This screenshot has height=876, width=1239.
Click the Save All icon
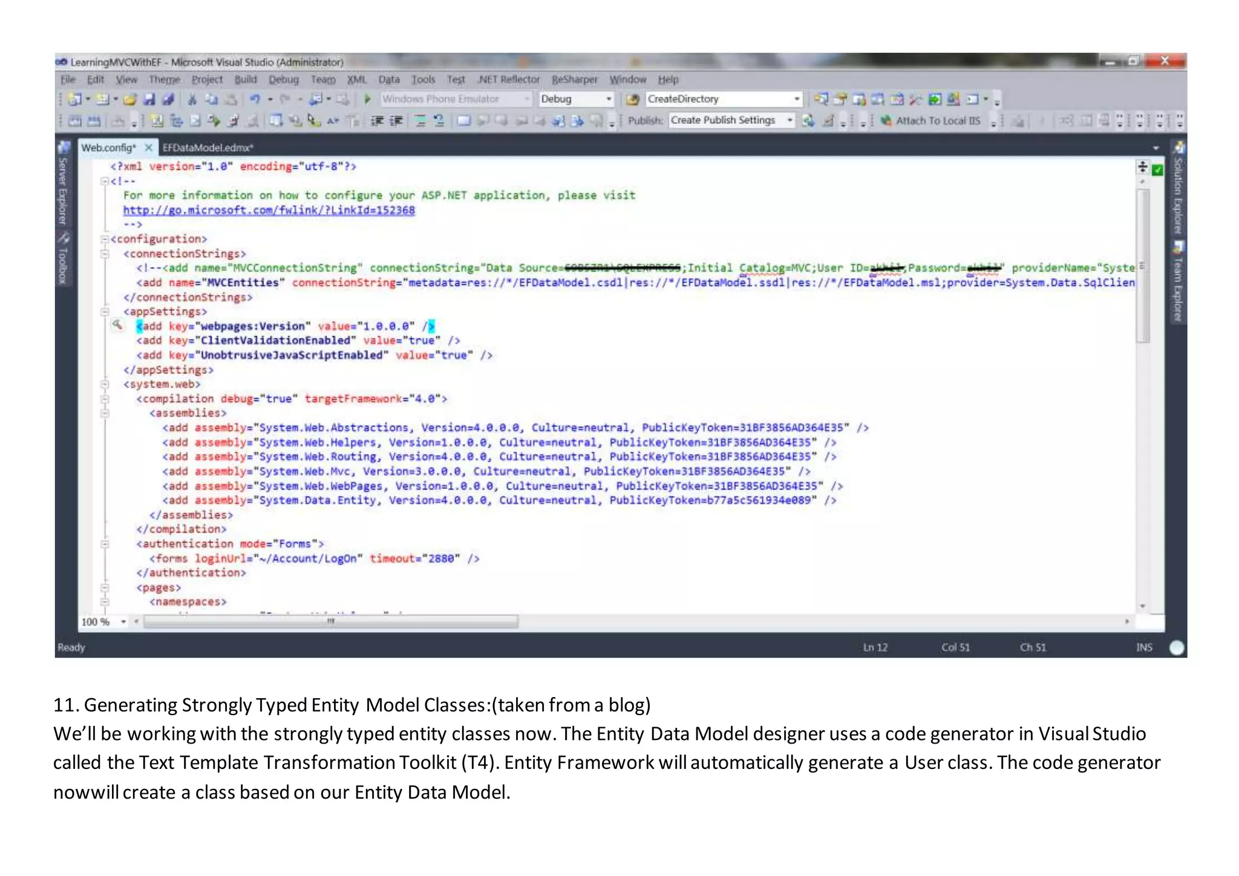[x=168, y=99]
